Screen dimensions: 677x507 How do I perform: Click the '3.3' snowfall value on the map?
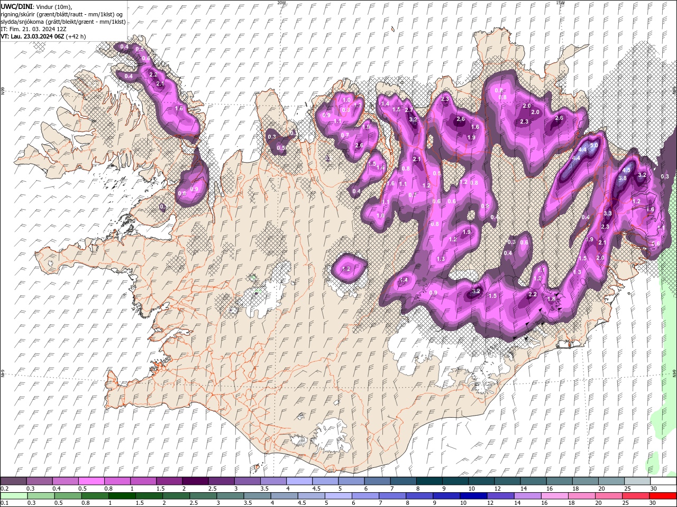click(608, 213)
